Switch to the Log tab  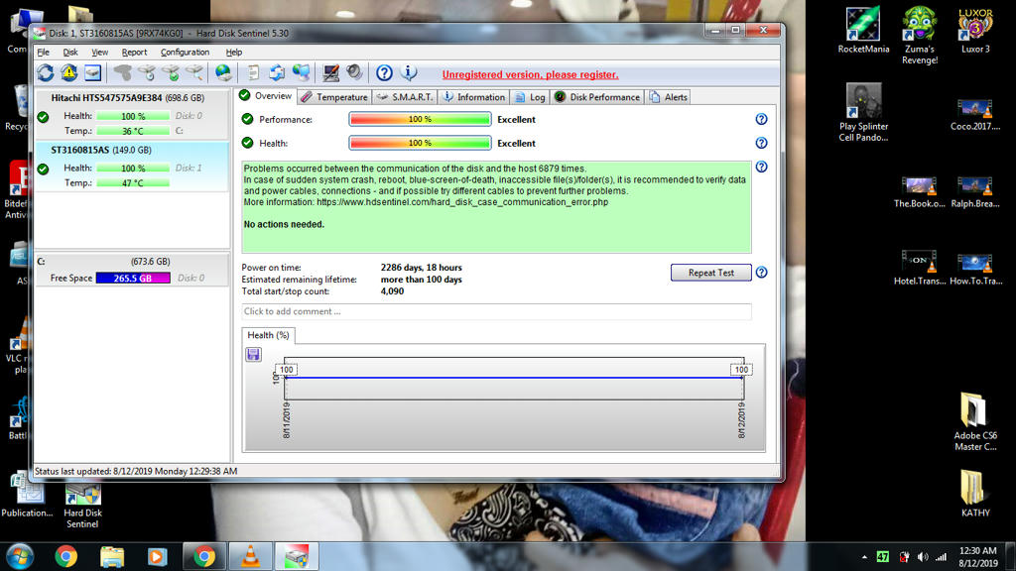pyautogui.click(x=530, y=97)
